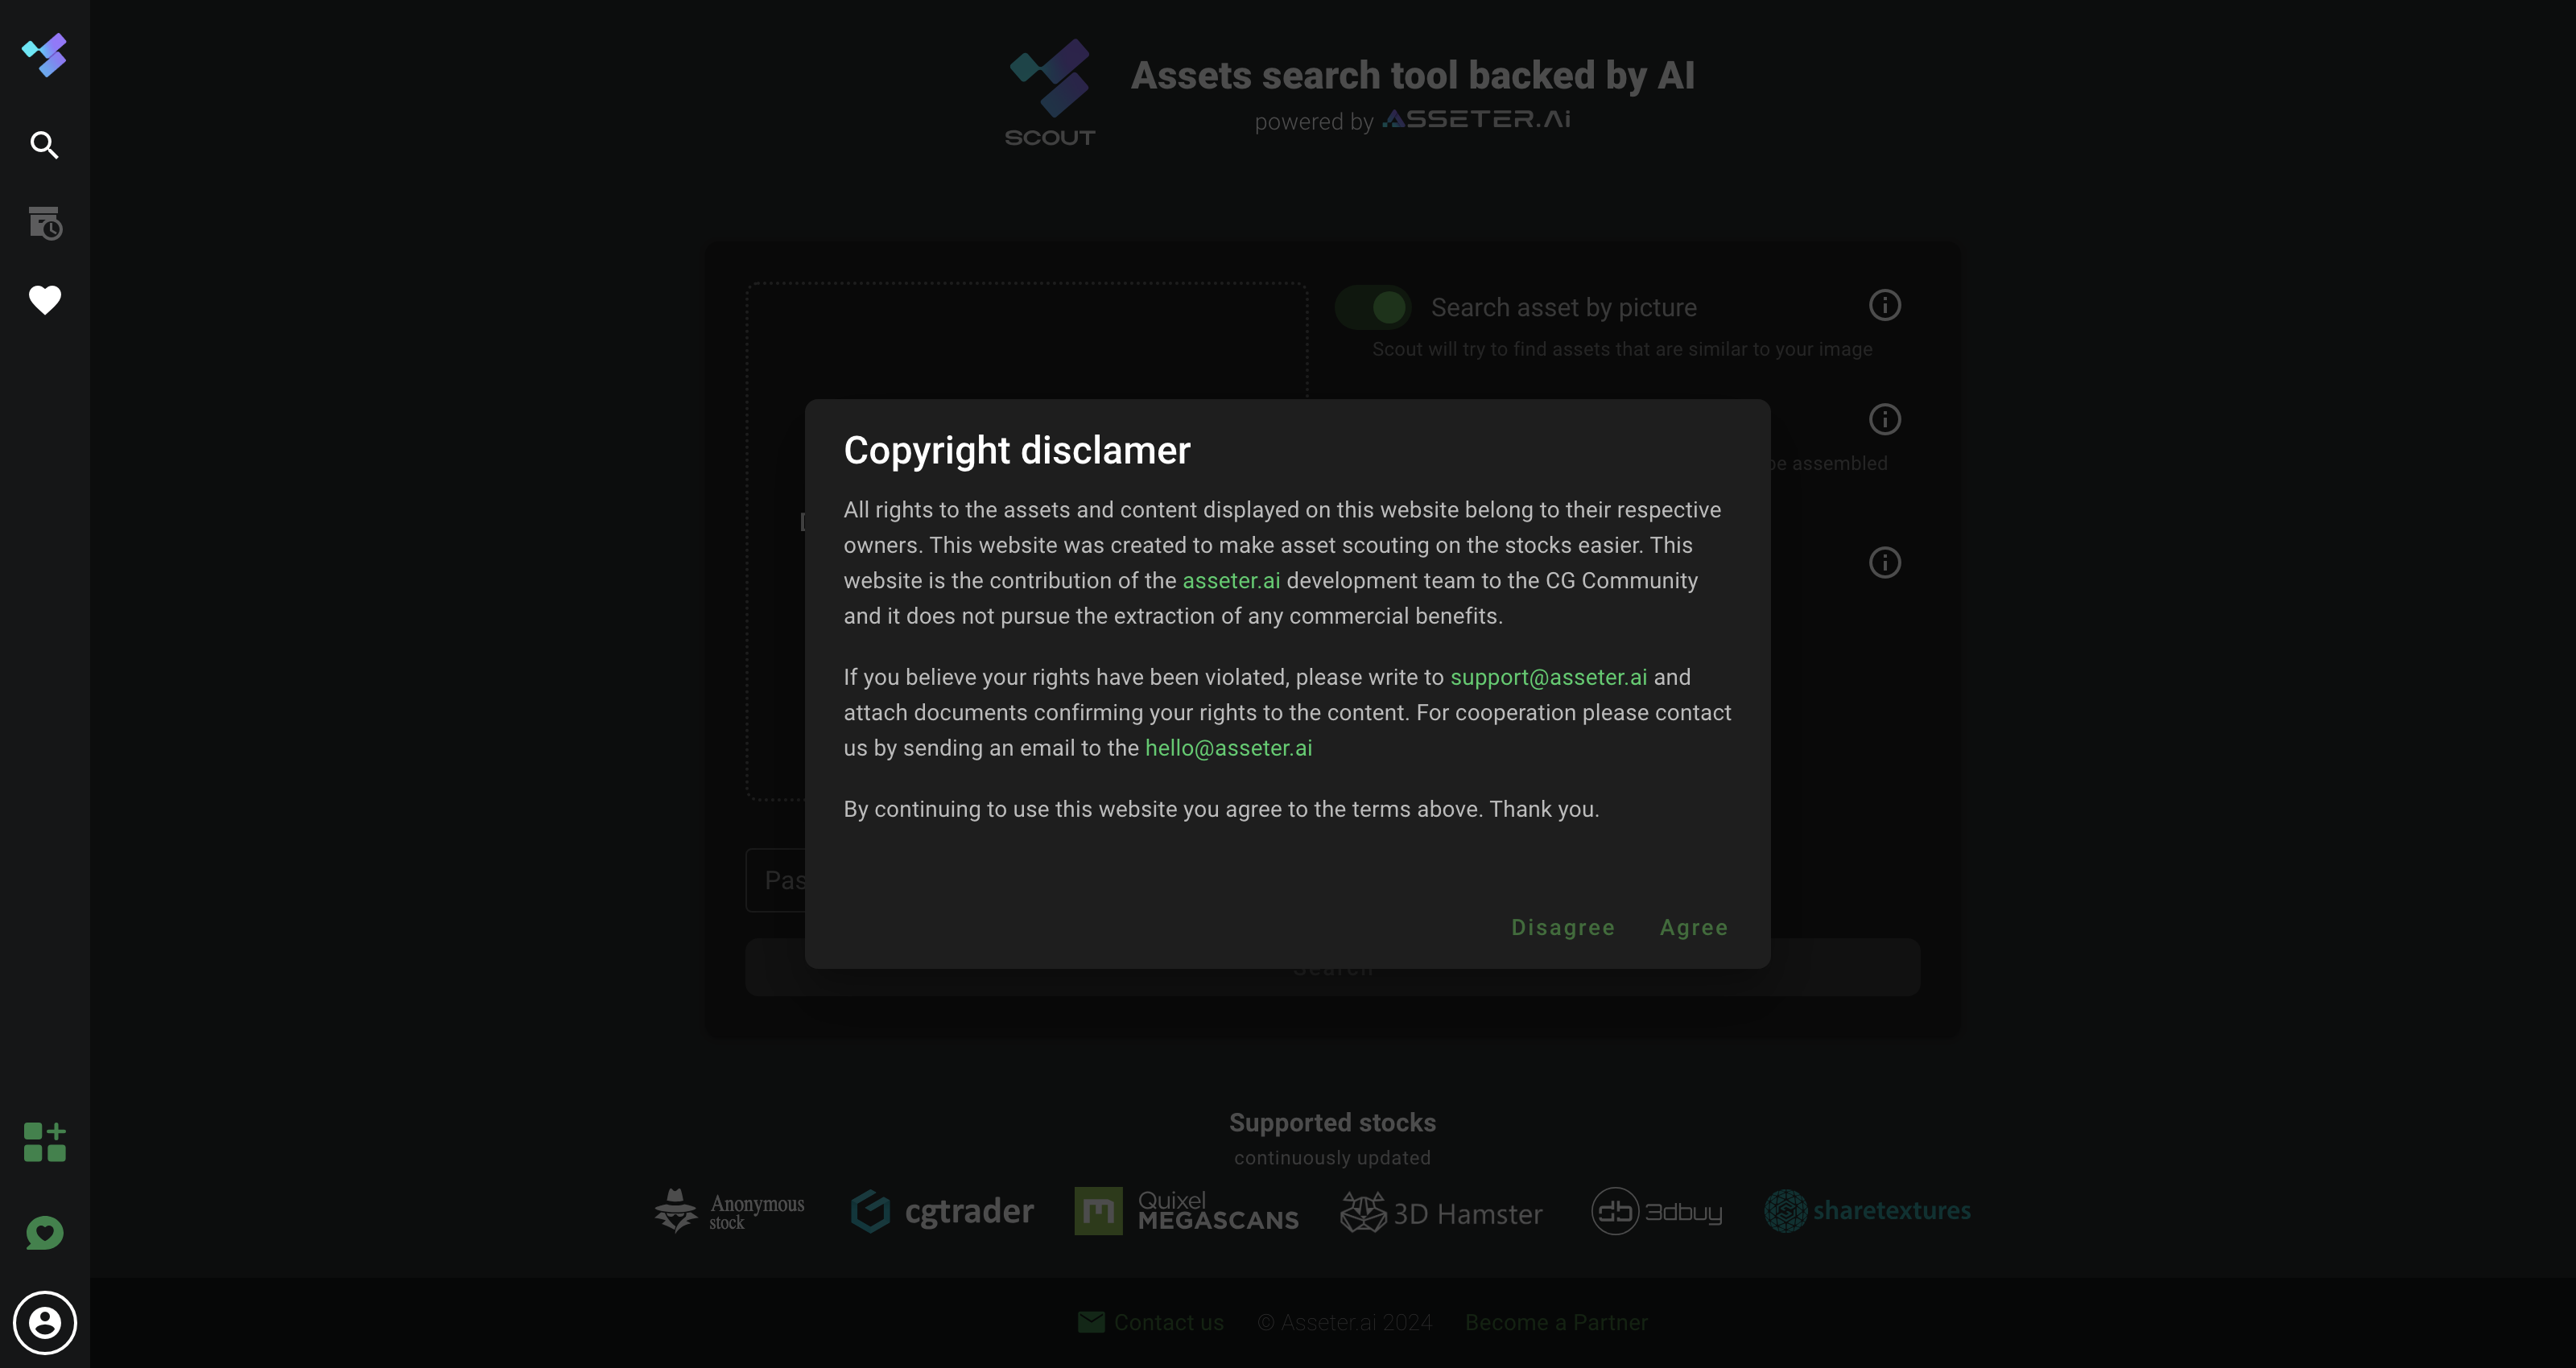This screenshot has height=1368, width=2576.
Task: Click the info icon beside Search asset by picture
Action: point(1885,305)
